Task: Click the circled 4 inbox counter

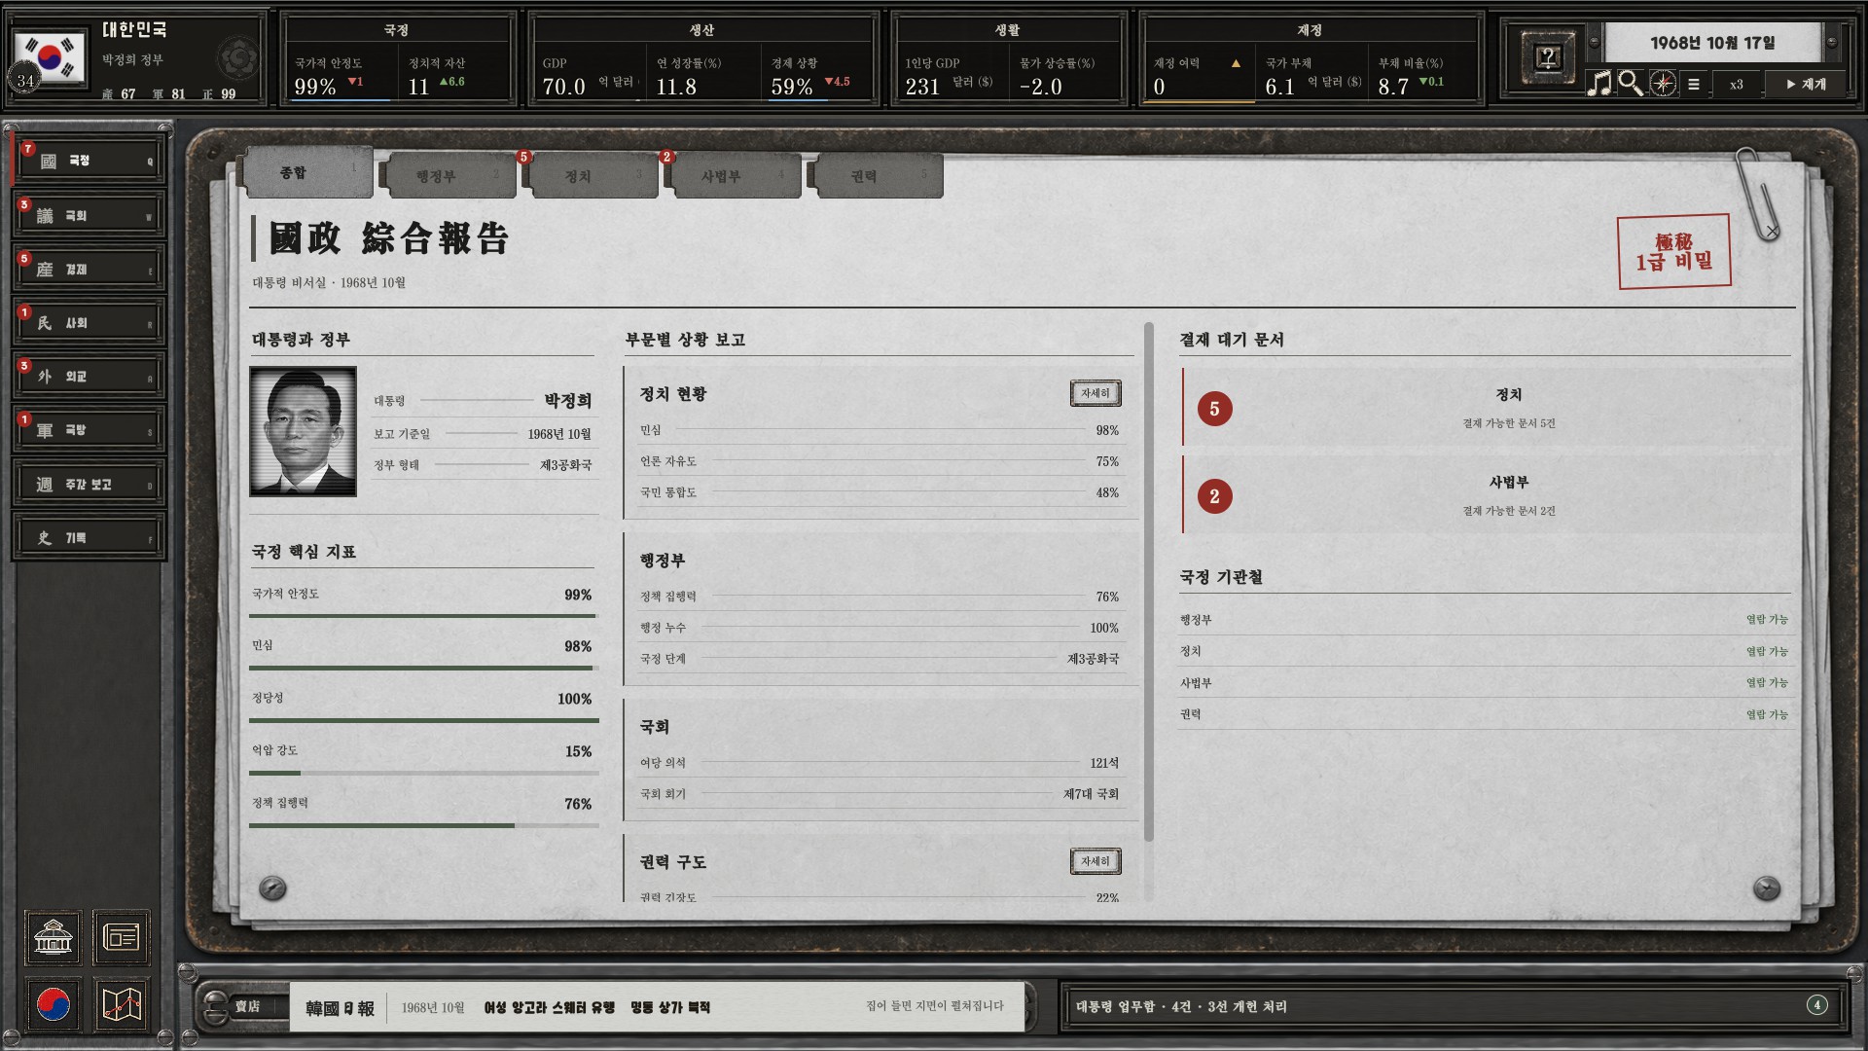Action: (x=1816, y=1005)
